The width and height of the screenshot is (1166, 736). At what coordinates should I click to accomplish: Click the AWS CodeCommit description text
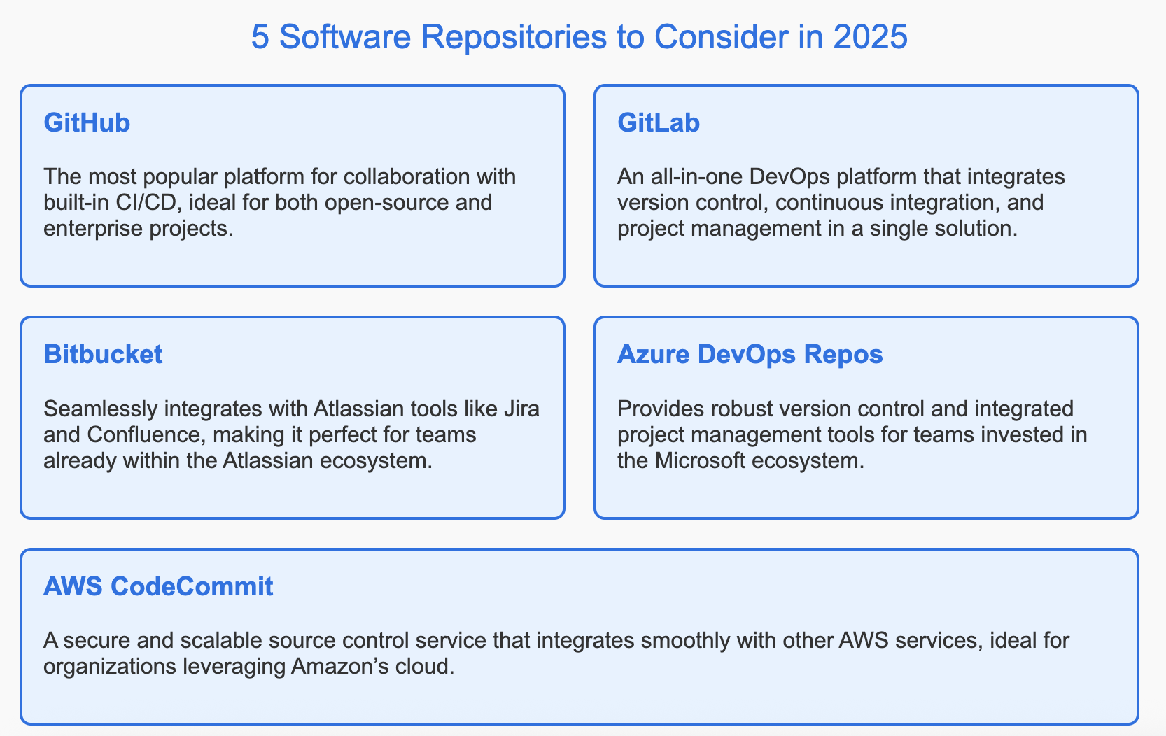click(556, 653)
